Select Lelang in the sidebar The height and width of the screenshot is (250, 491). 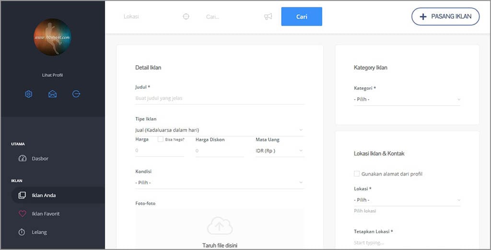(39, 232)
